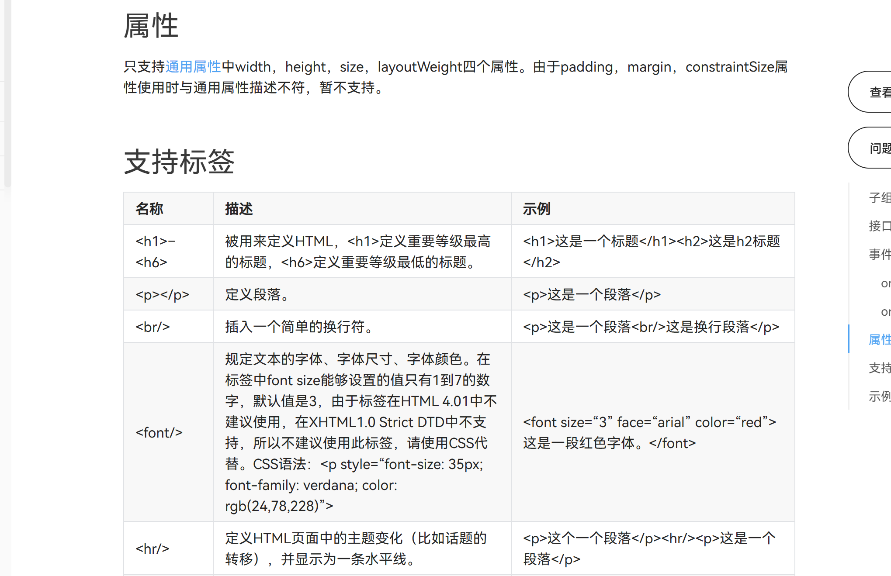Click the 描述 column header
The width and height of the screenshot is (891, 576).
point(362,209)
